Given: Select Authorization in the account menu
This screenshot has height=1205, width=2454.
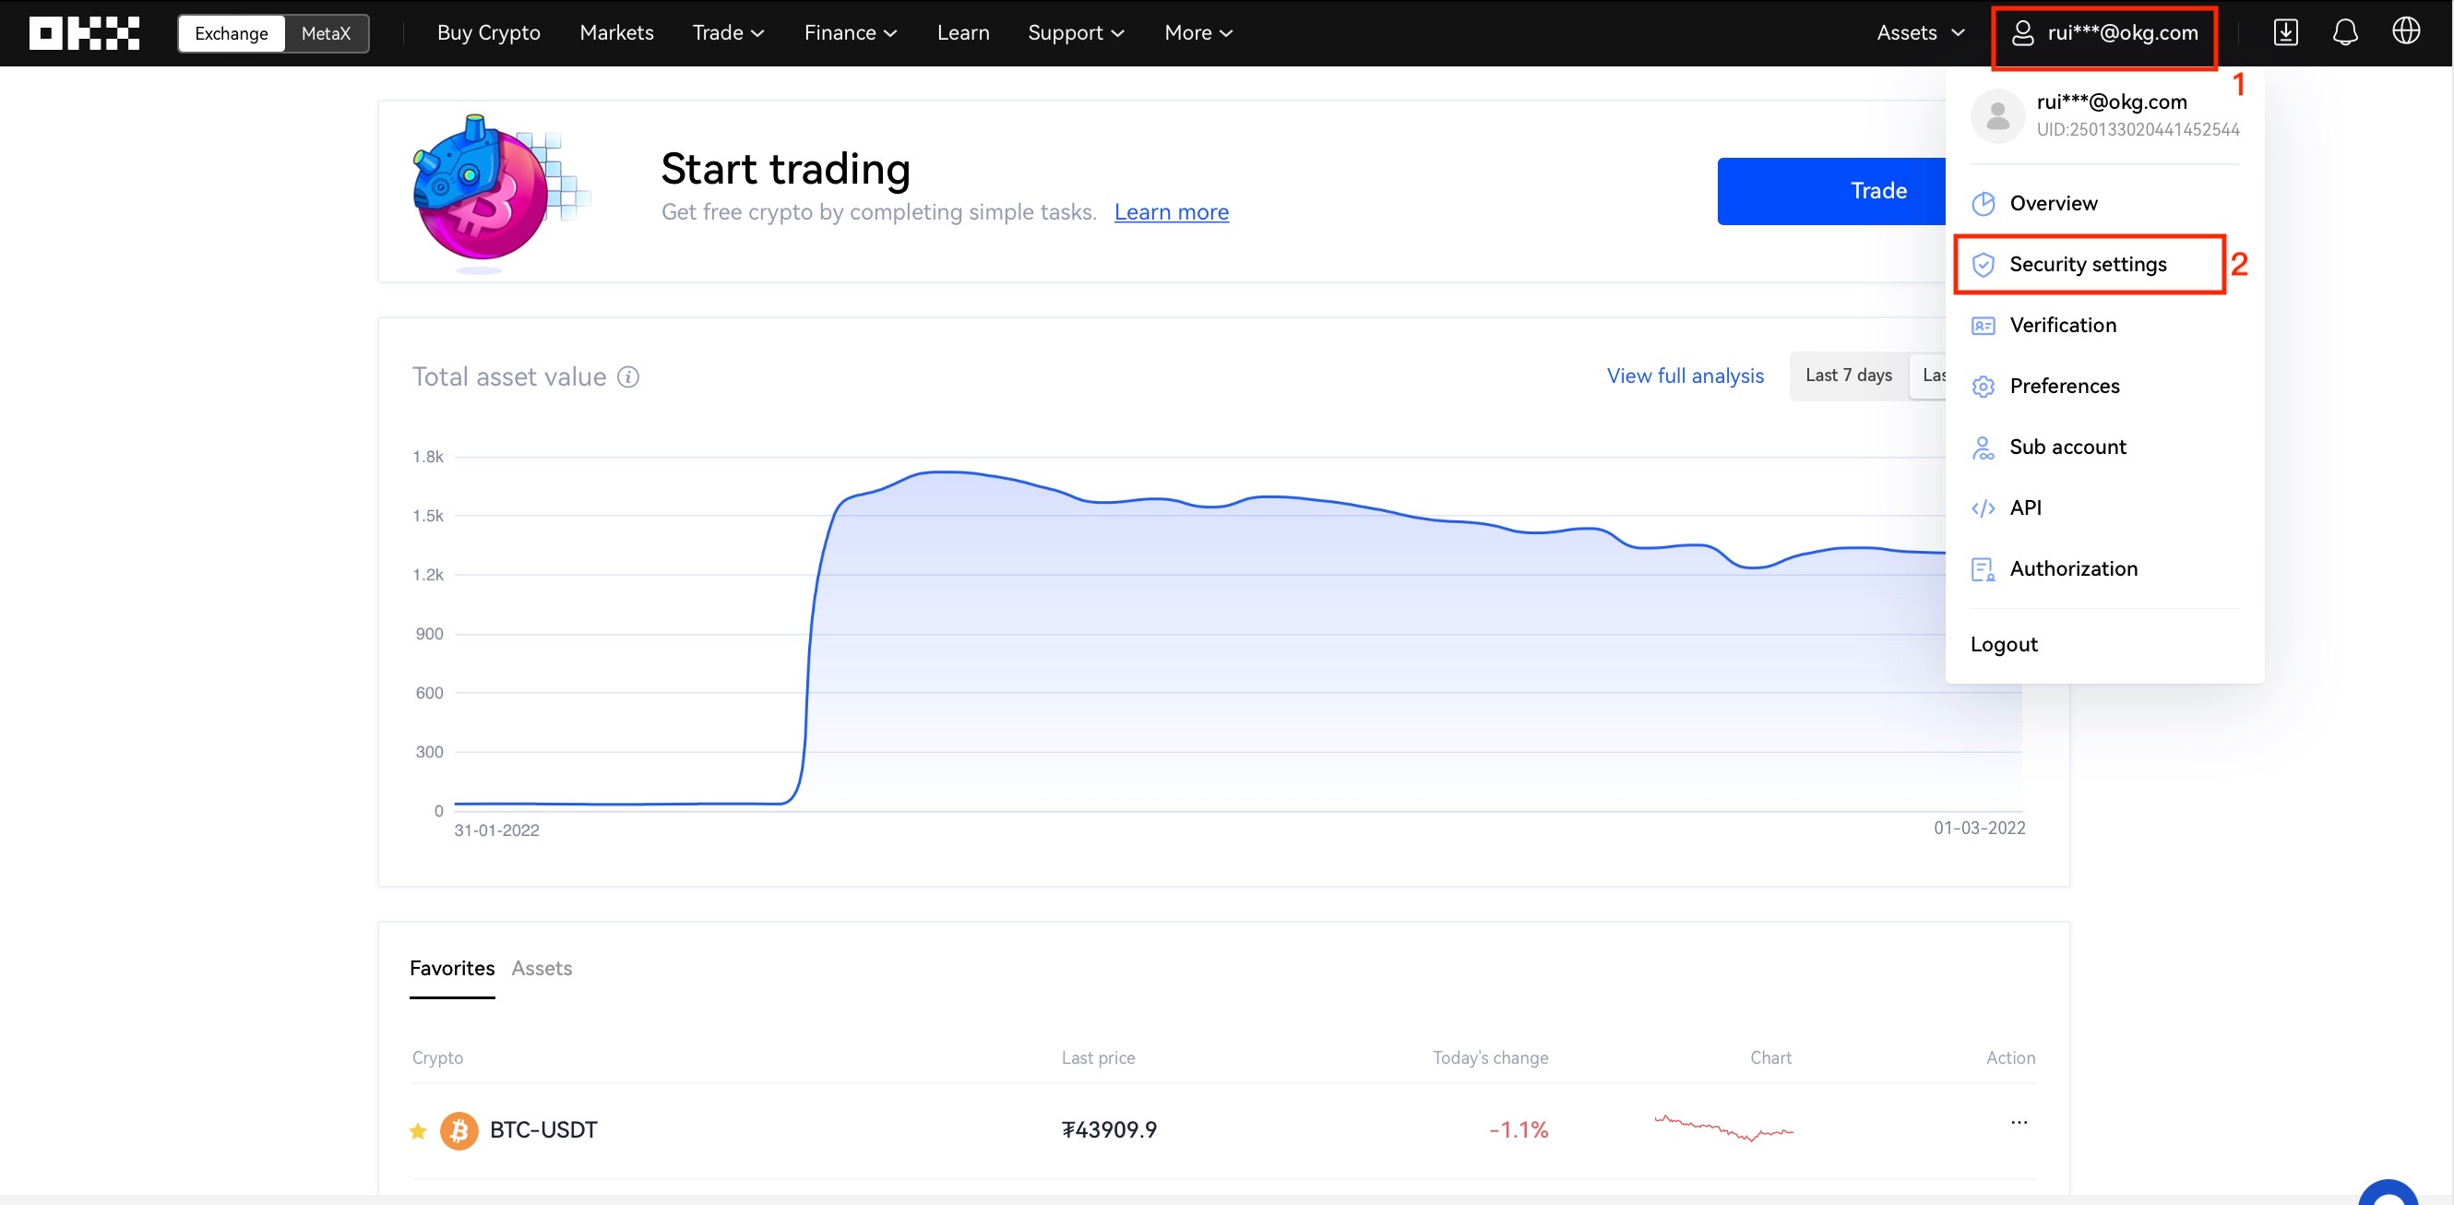Looking at the screenshot, I should pyautogui.click(x=2103, y=569).
